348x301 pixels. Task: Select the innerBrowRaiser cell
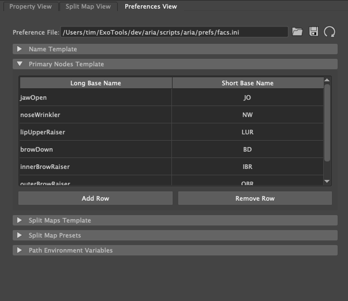coord(96,167)
